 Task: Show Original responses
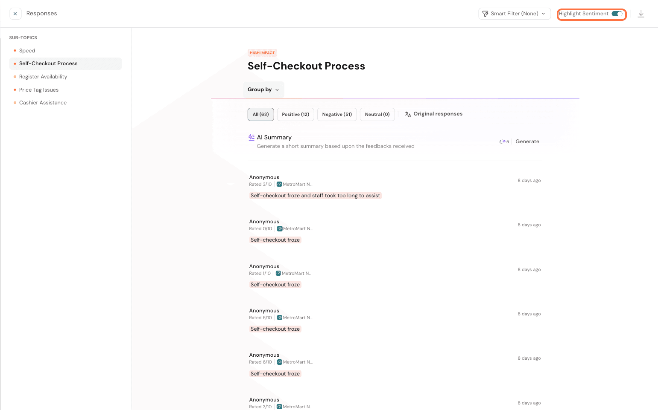(x=438, y=114)
